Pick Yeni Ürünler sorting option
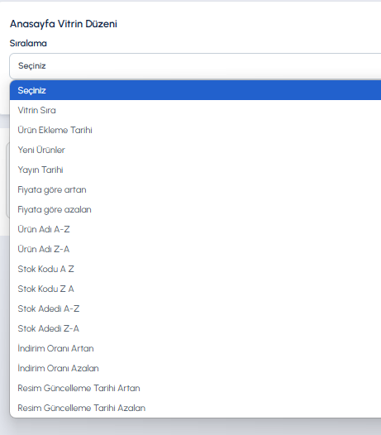Viewport: 381px width, 435px height. pos(196,150)
